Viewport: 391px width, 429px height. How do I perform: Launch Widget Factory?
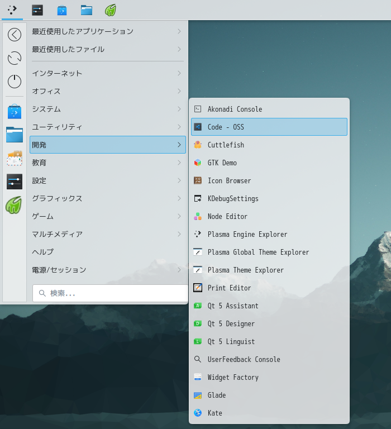(269, 377)
